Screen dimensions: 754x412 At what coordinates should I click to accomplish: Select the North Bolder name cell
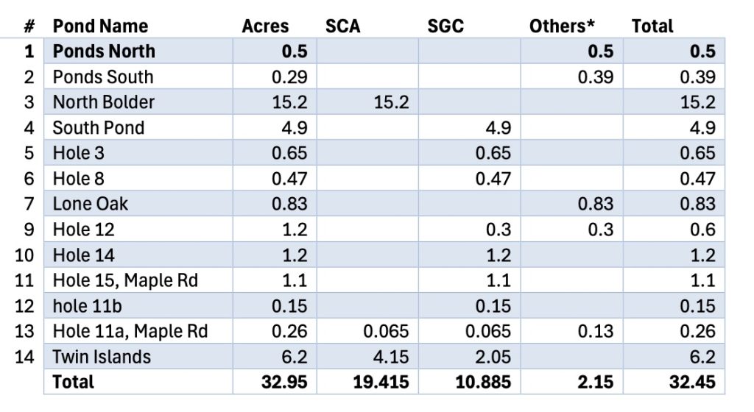click(104, 102)
